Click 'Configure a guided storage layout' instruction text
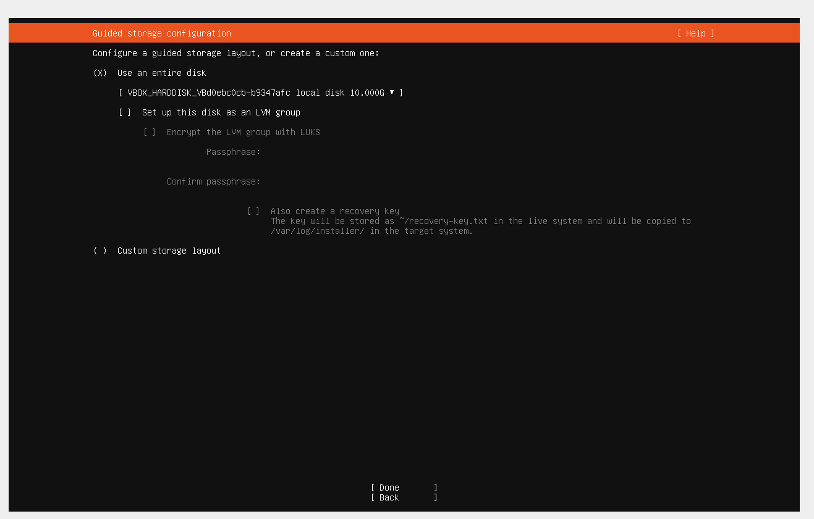 [x=236, y=53]
